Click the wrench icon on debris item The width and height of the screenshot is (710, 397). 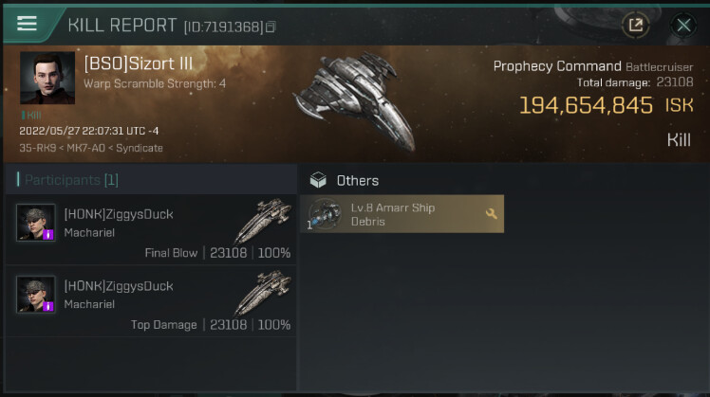click(x=492, y=214)
